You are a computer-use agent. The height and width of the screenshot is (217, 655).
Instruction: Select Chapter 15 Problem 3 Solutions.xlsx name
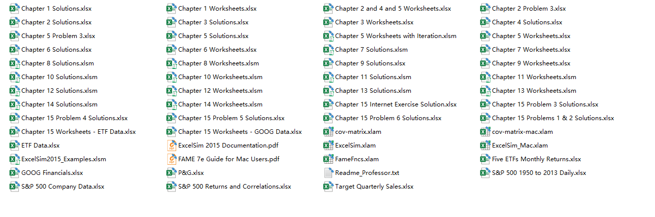545,104
